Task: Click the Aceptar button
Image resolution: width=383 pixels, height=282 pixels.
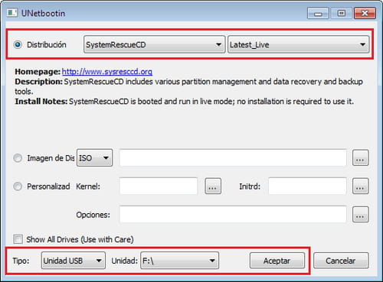Action: [x=277, y=261]
